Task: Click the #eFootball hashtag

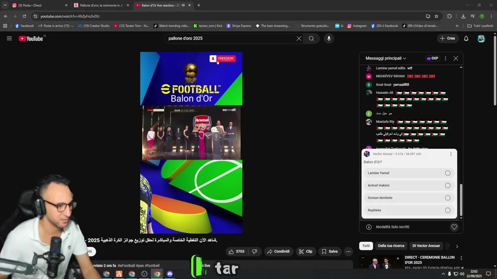Action: click(x=126, y=266)
